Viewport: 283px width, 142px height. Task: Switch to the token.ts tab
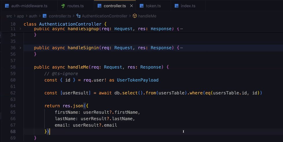[x=153, y=6]
